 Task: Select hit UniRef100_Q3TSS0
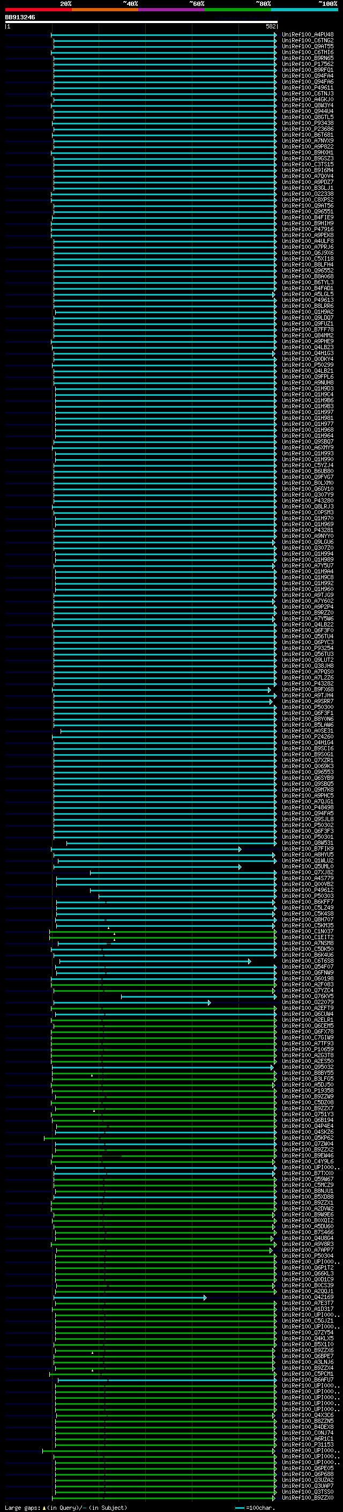click(308, 1492)
